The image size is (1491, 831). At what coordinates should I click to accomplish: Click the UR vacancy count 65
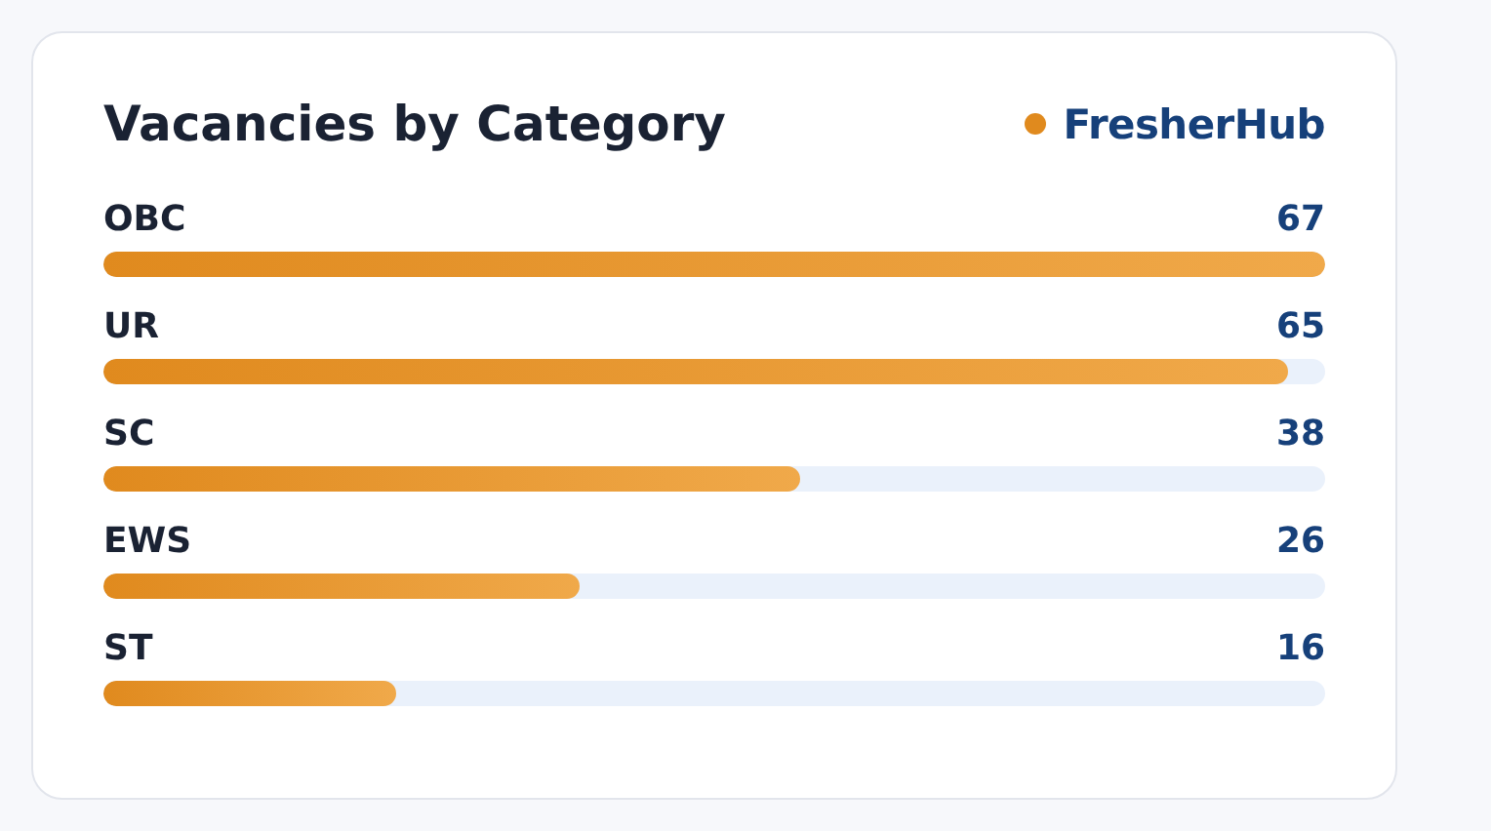[1301, 326]
